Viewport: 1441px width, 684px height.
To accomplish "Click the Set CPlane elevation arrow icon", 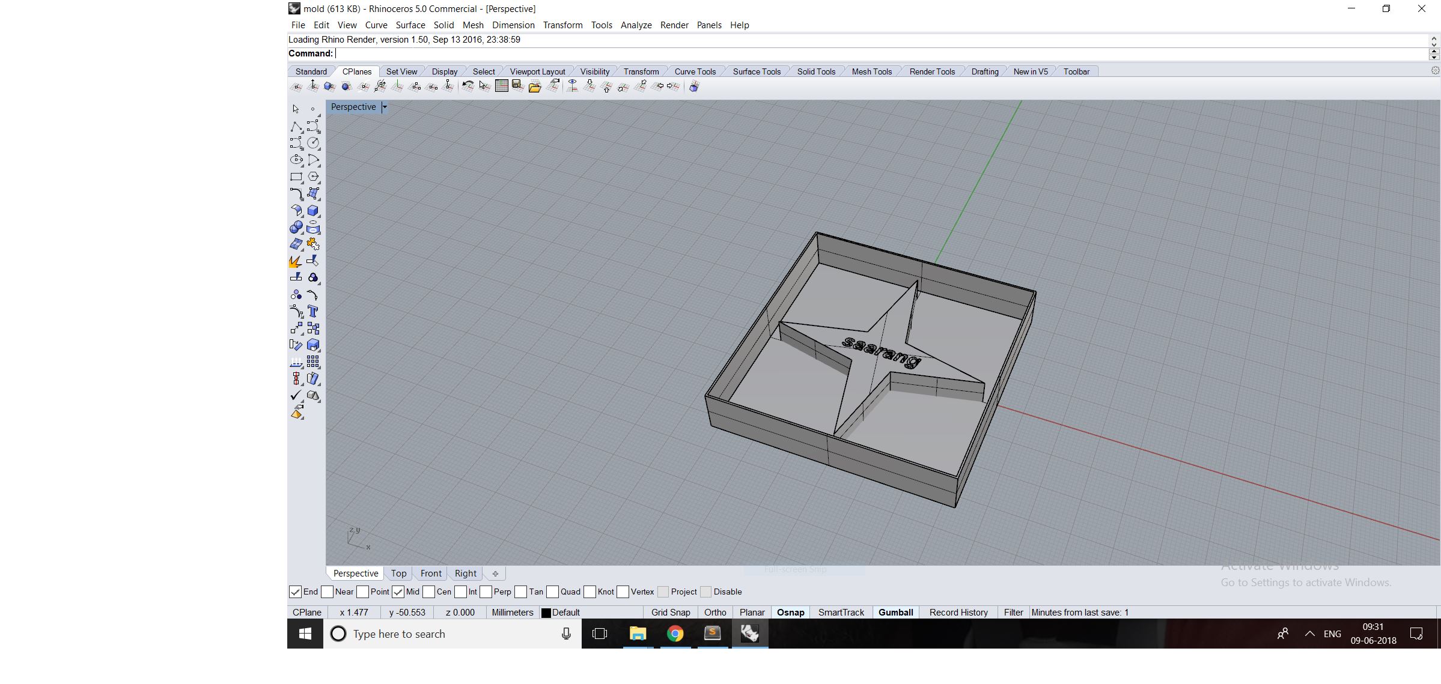I will pyautogui.click(x=313, y=86).
